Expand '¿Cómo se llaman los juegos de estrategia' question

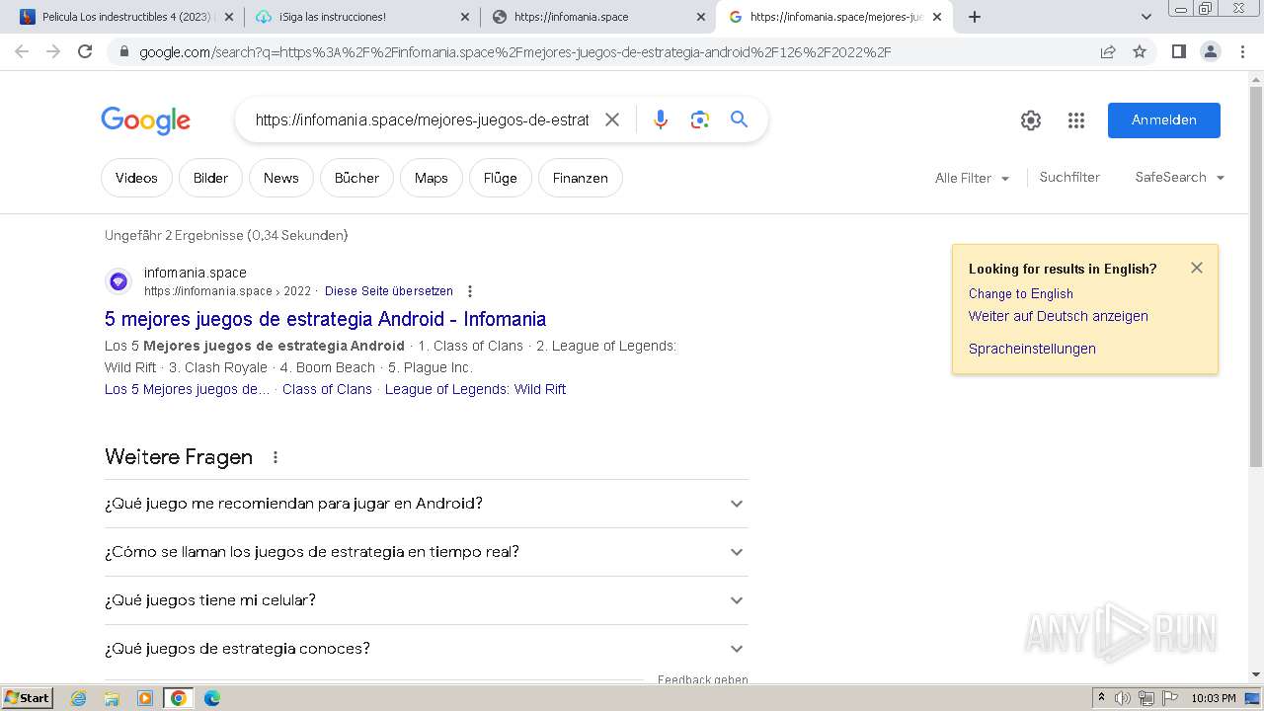427,552
